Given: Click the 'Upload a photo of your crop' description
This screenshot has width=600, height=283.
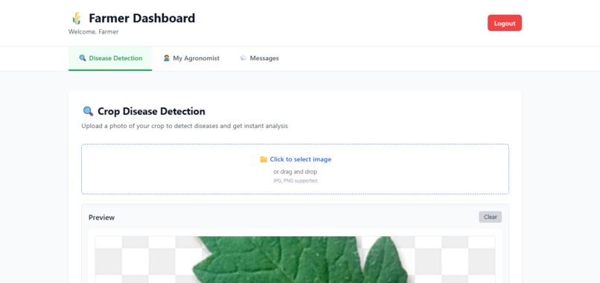Looking at the screenshot, I should [x=185, y=126].
